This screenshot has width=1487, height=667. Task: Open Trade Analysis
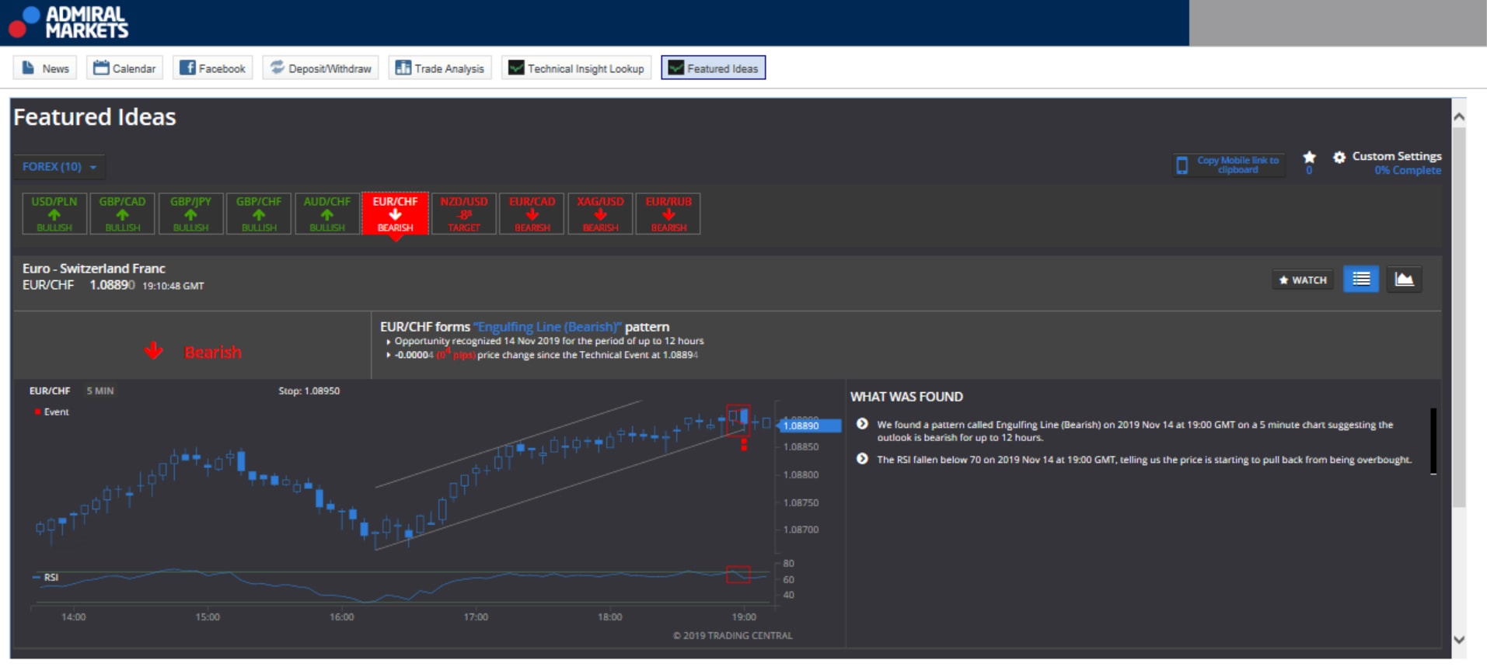(440, 68)
